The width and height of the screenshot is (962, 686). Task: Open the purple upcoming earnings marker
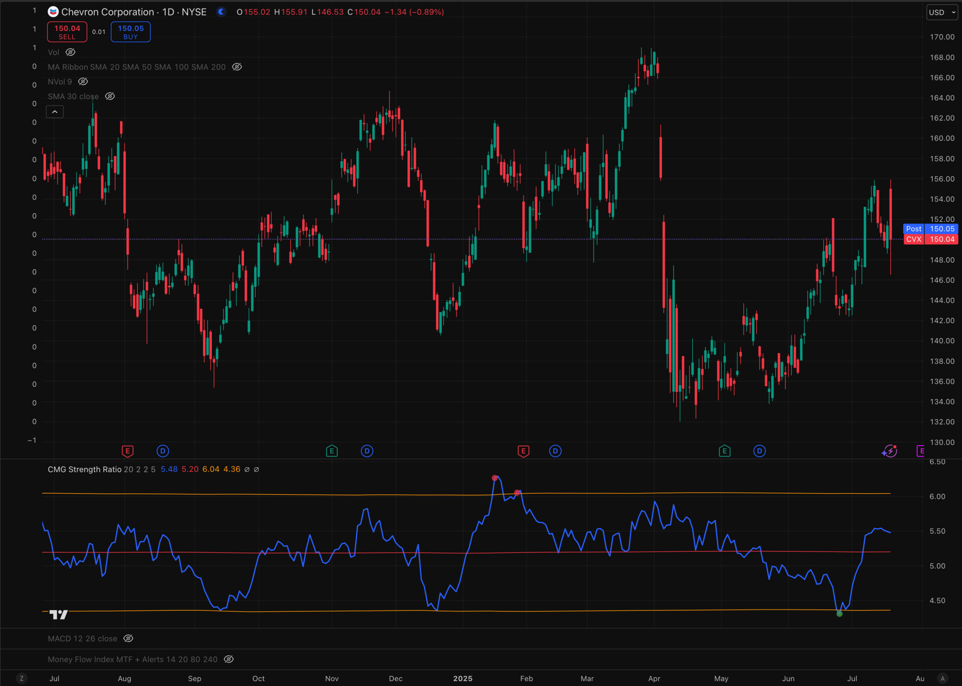pos(920,451)
